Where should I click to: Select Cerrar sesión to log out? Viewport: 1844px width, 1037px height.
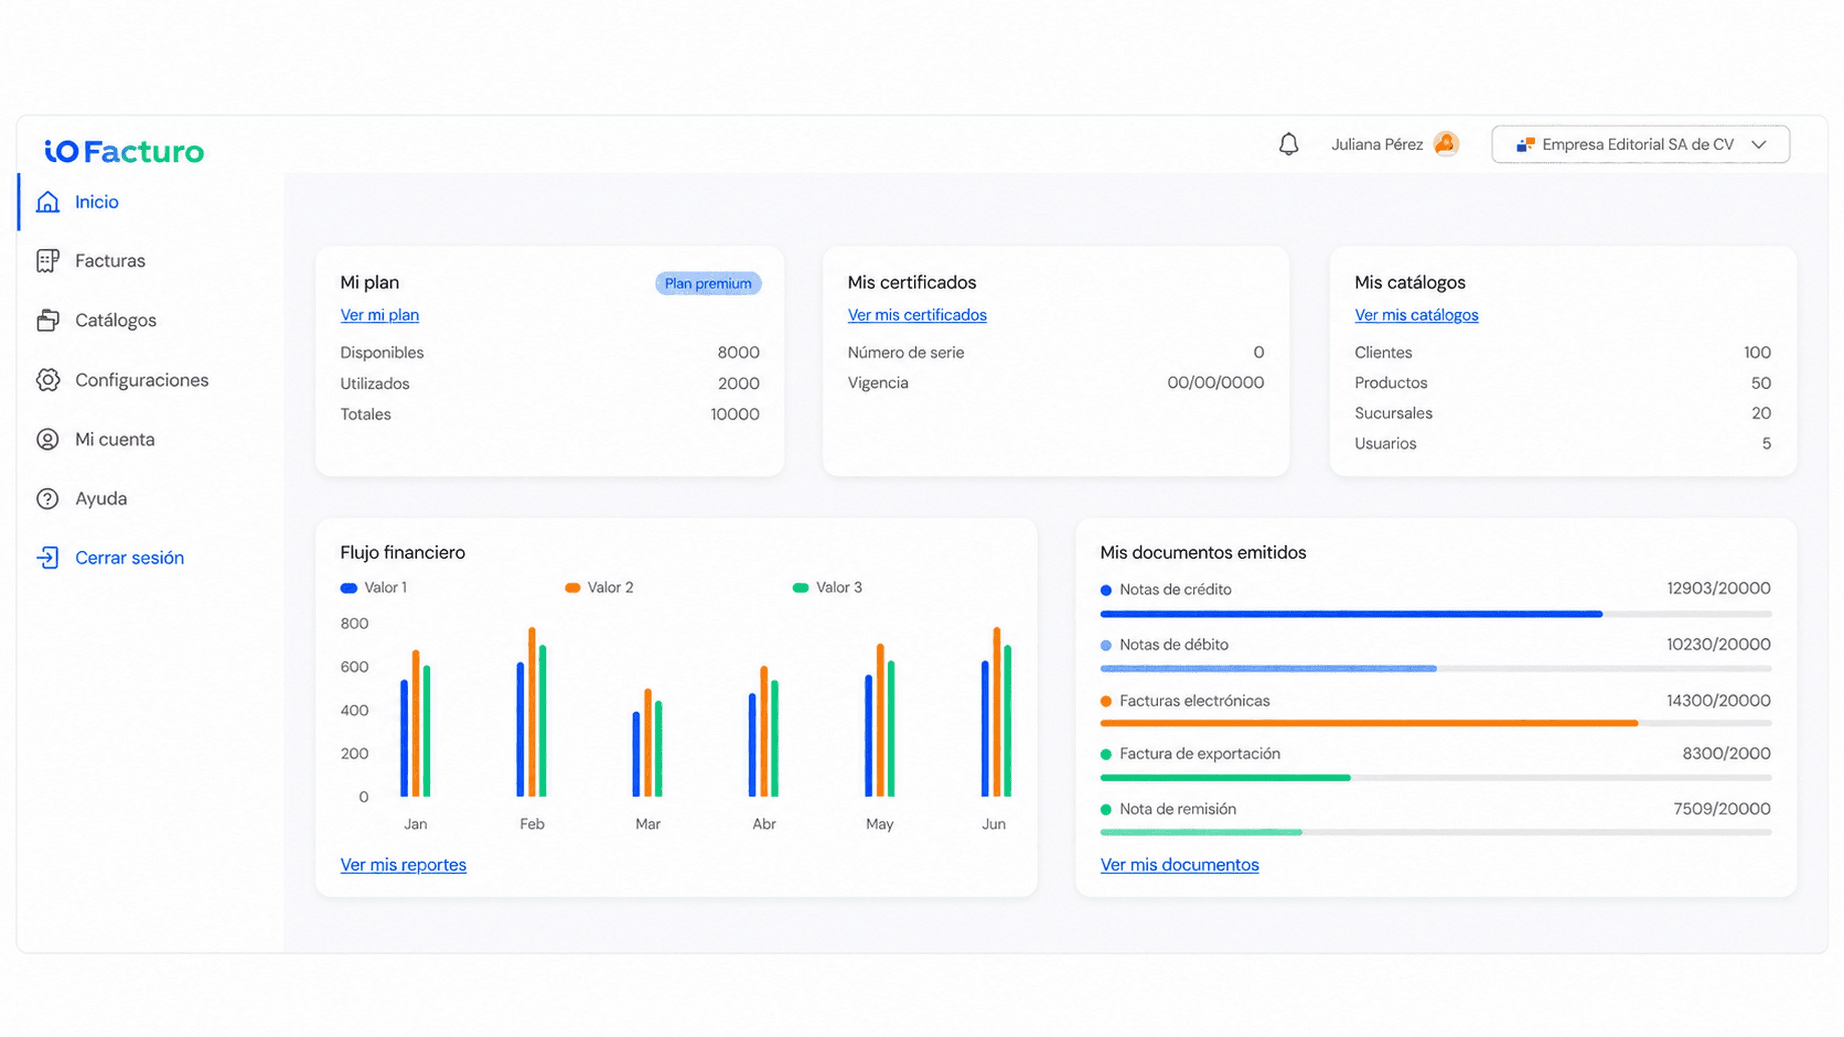[130, 557]
